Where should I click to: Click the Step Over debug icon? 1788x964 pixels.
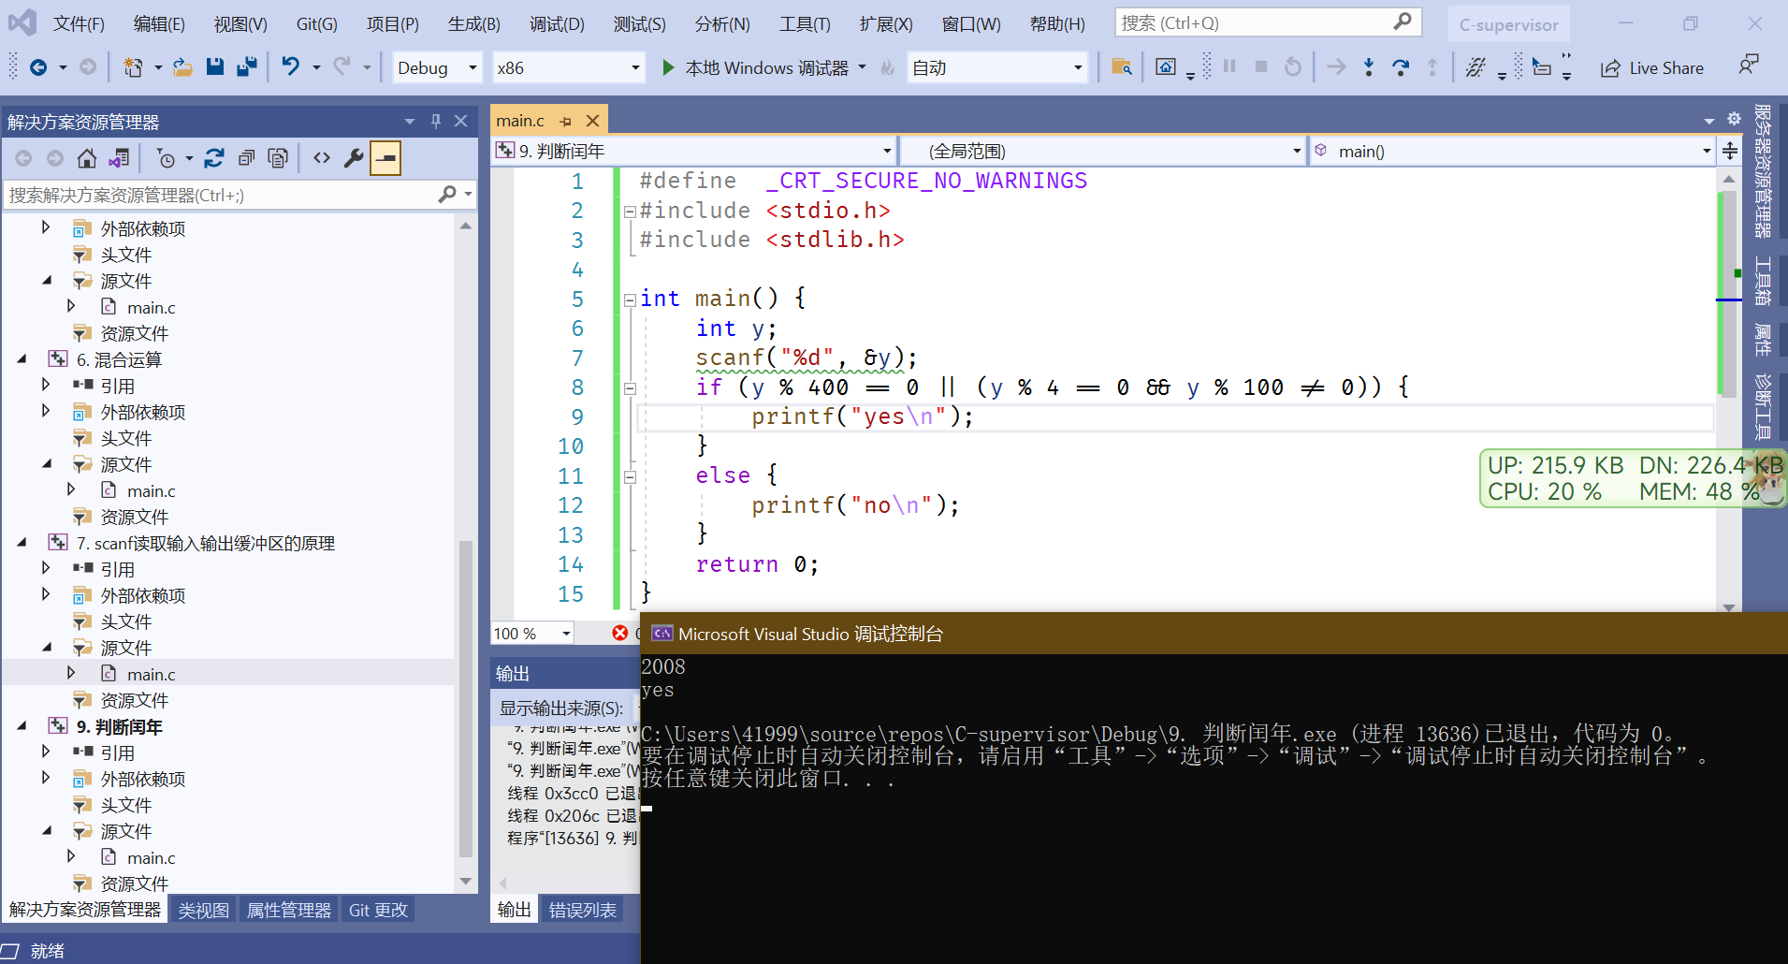(1400, 67)
